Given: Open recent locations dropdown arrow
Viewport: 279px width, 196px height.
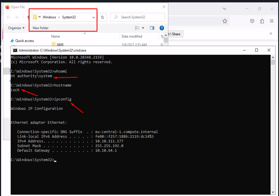Looking at the screenshot, I should [x=23, y=17].
